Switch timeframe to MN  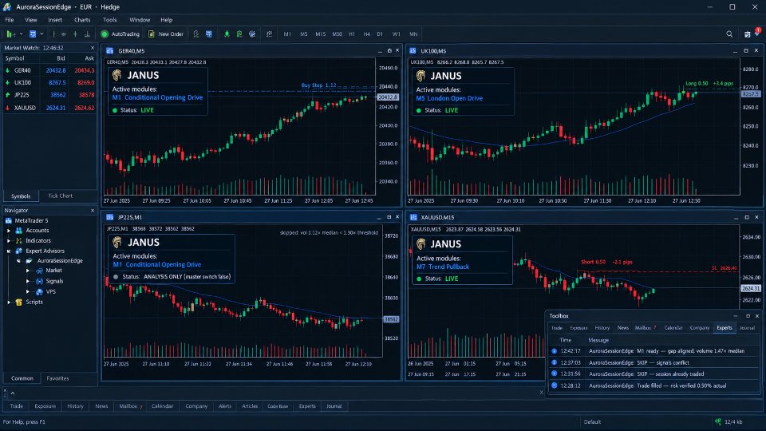point(413,34)
